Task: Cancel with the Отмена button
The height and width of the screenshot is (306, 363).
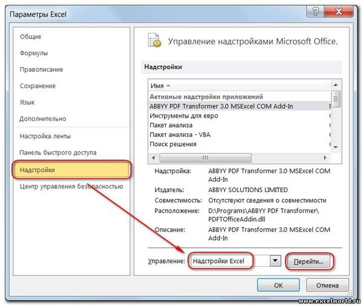Action: (x=327, y=285)
